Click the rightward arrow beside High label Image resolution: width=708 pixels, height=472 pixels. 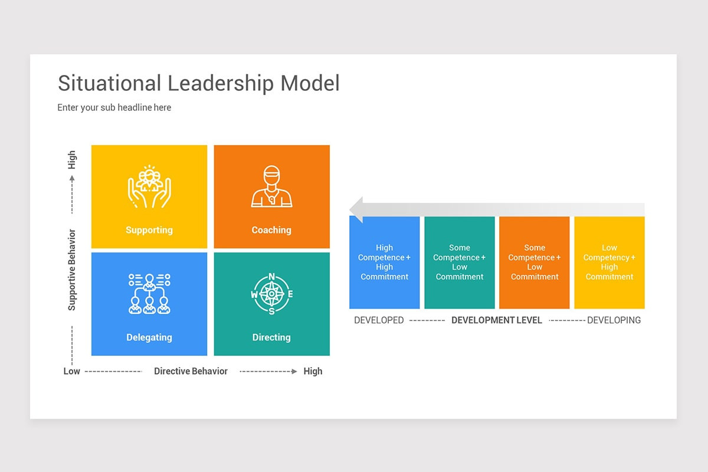(293, 371)
